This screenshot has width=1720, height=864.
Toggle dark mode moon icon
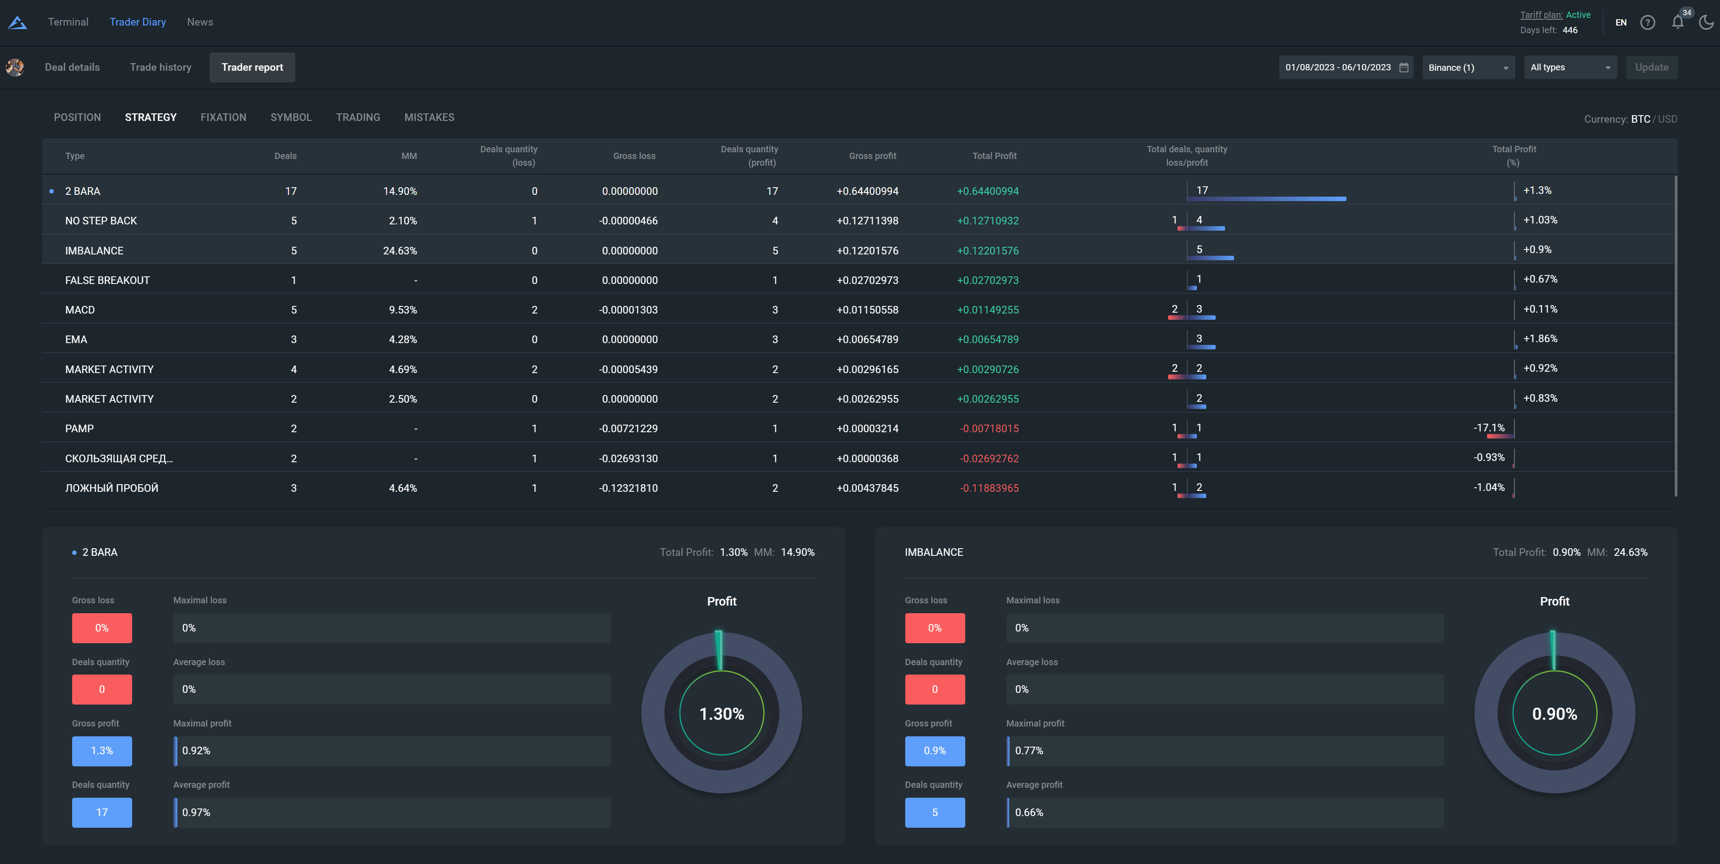click(x=1706, y=23)
